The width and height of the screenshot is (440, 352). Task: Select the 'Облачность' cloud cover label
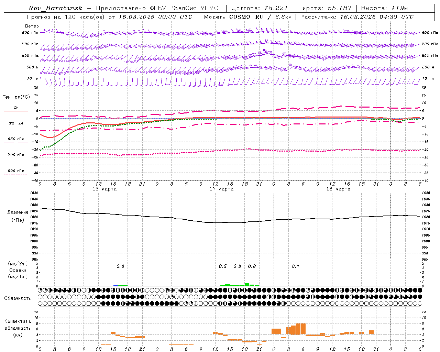pos(18,298)
